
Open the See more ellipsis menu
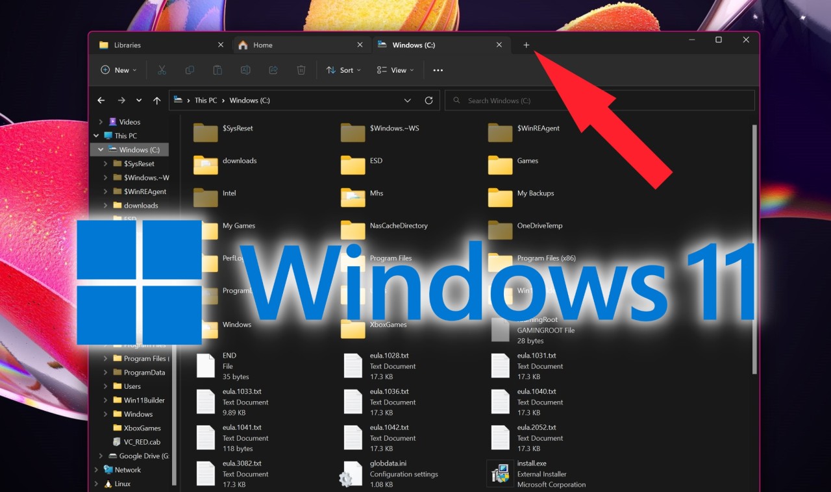pos(437,70)
